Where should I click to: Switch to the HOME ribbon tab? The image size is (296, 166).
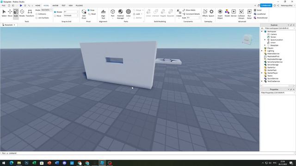[38, 6]
